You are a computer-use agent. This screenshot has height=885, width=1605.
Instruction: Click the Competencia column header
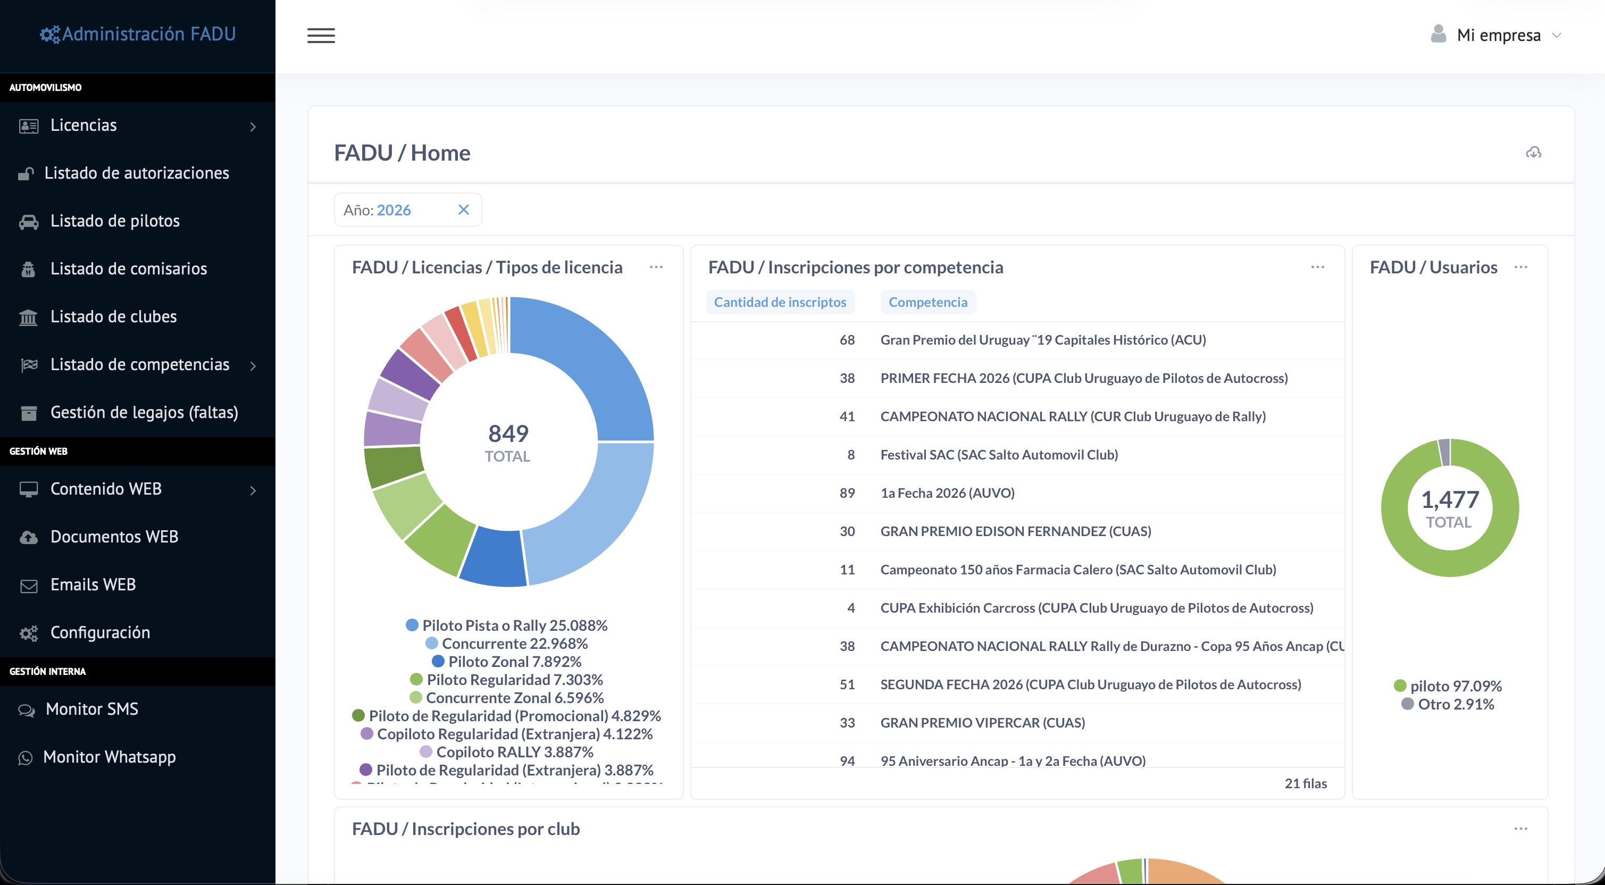927,302
